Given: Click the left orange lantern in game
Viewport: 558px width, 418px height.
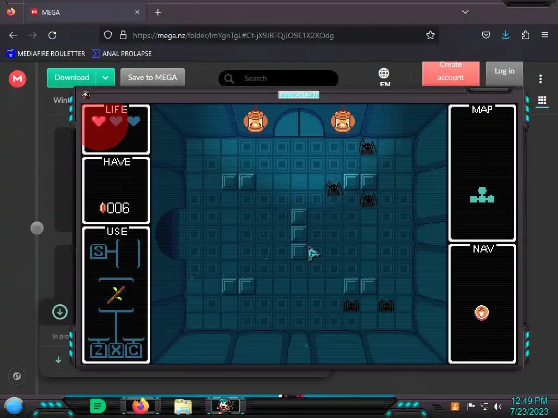Looking at the screenshot, I should [256, 121].
